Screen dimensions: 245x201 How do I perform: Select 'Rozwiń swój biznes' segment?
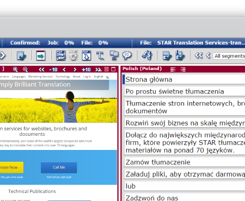185,123
